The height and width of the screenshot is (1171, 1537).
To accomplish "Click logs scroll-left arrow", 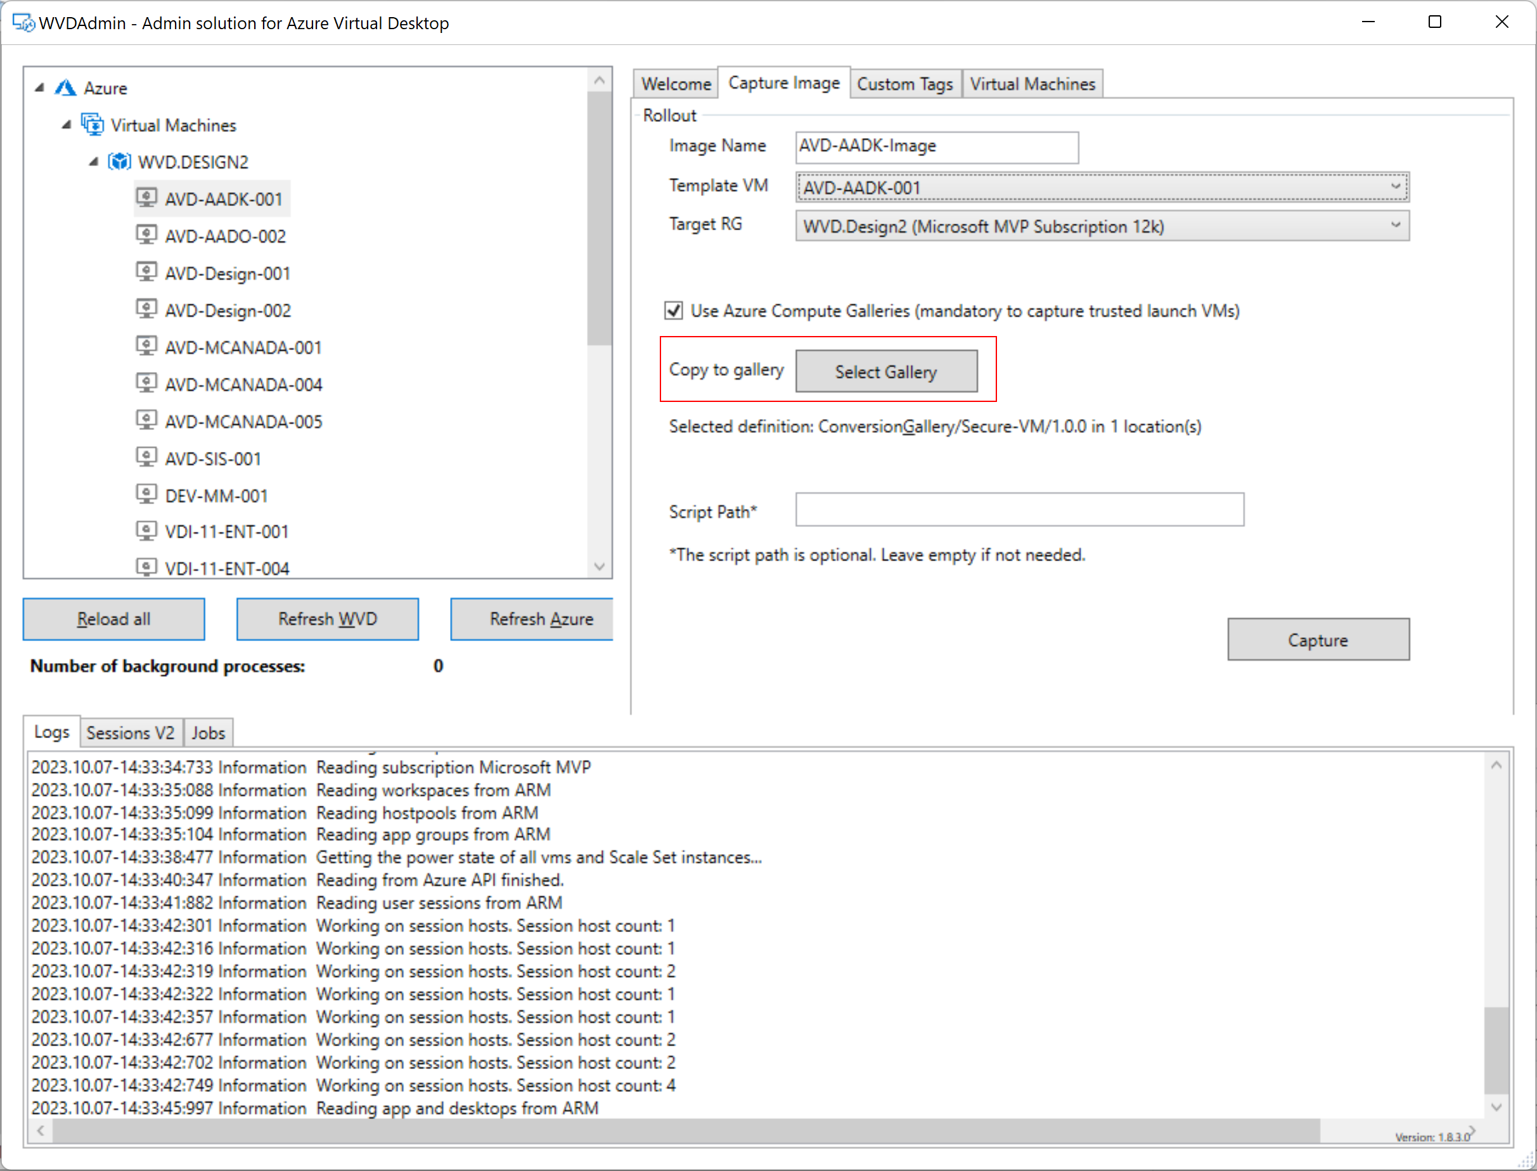I will pyautogui.click(x=41, y=1130).
